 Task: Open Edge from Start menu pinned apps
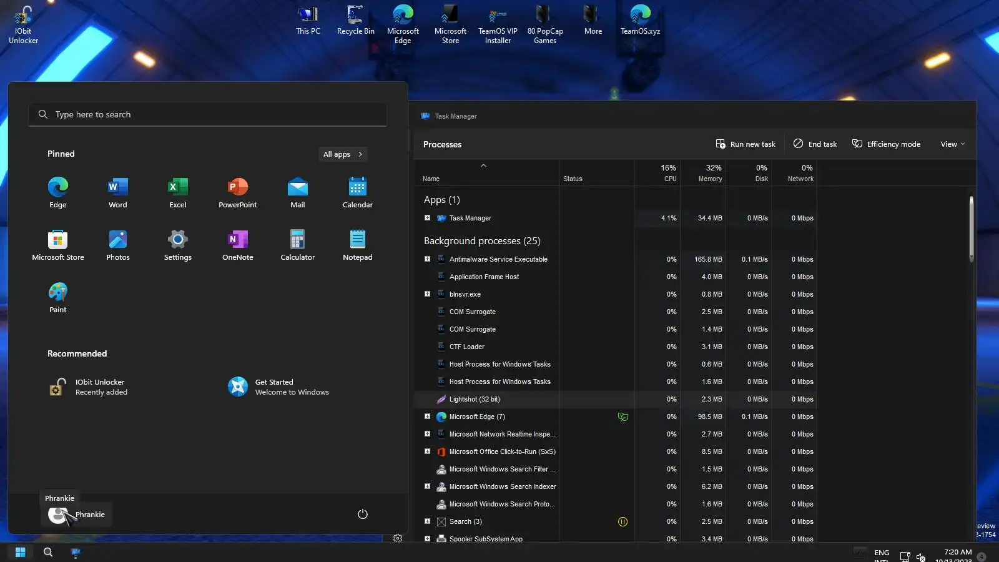pyautogui.click(x=58, y=193)
